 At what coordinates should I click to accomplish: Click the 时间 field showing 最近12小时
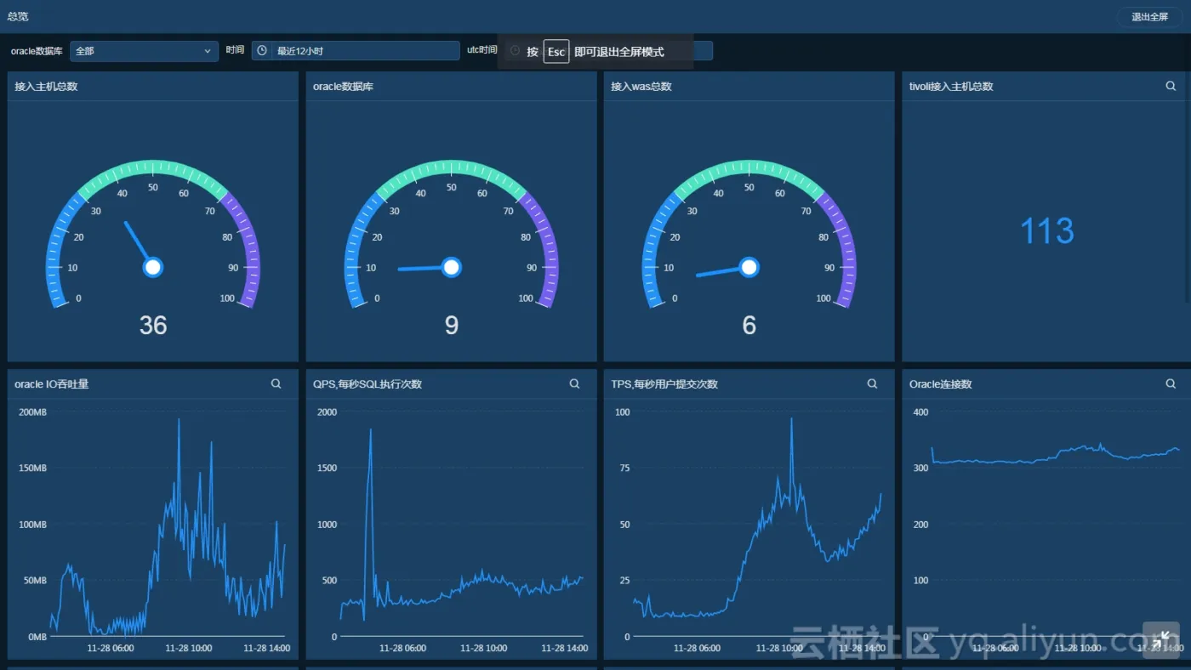click(x=356, y=51)
